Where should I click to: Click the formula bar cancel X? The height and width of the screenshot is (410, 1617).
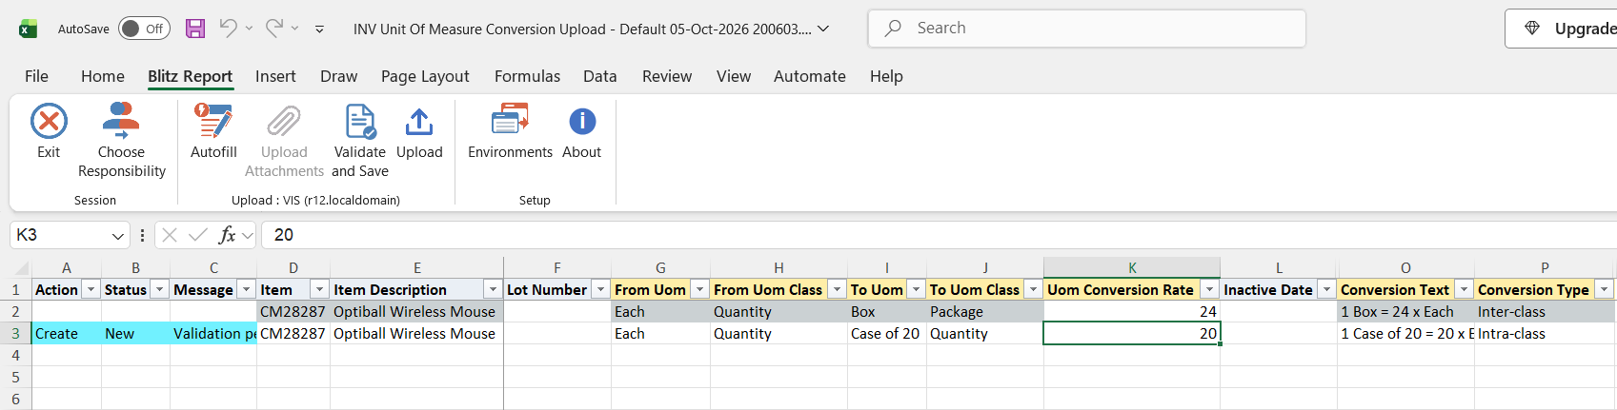coord(170,235)
